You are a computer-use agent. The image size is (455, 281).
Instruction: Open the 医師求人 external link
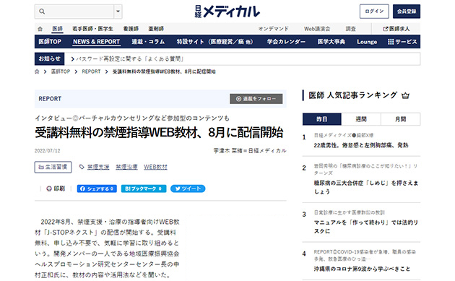click(396, 29)
